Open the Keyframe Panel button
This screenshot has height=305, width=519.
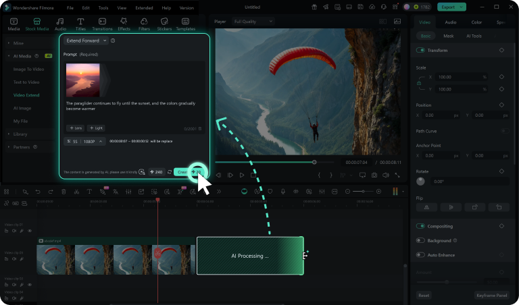click(x=491, y=295)
